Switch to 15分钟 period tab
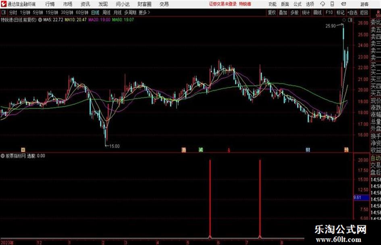Viewport: 381px width, 245px height. coord(52,12)
